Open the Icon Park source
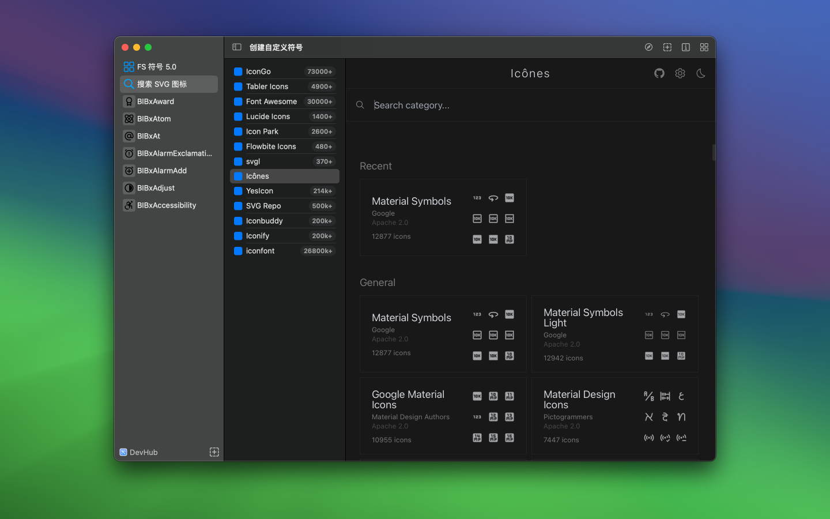The height and width of the screenshot is (519, 830). click(x=285, y=131)
